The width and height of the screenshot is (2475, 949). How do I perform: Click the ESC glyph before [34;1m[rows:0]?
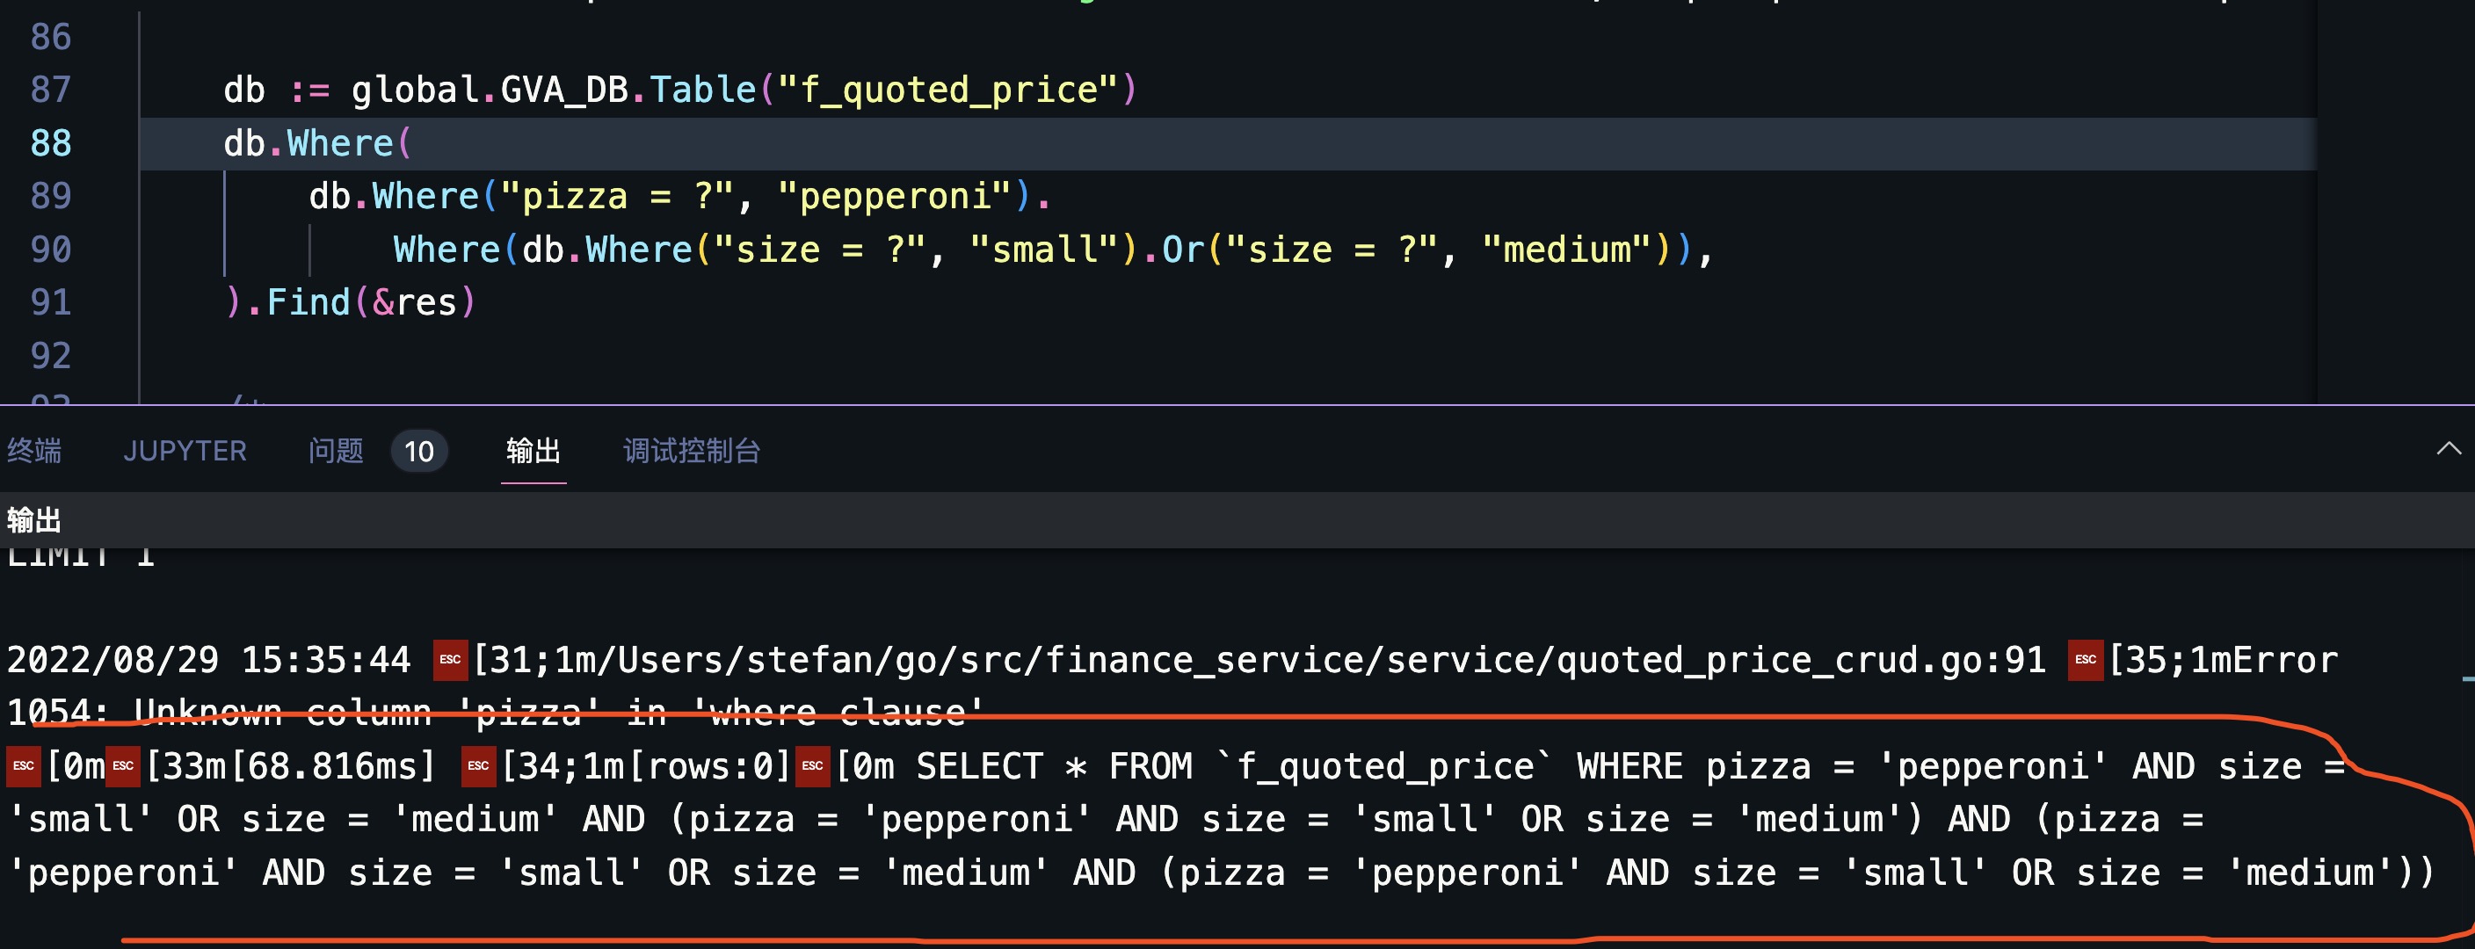pyautogui.click(x=478, y=766)
